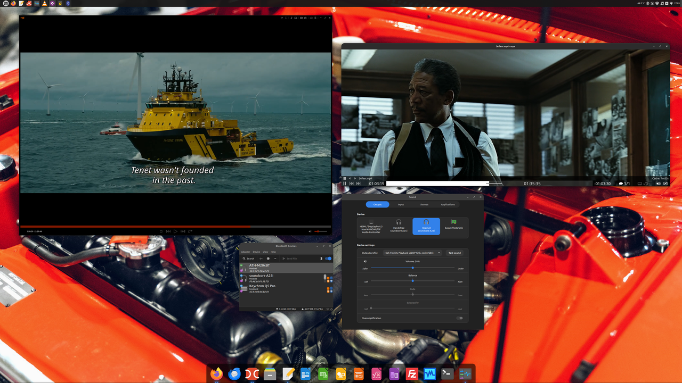Click the Test sound button
This screenshot has height=383, width=682.
(454, 253)
